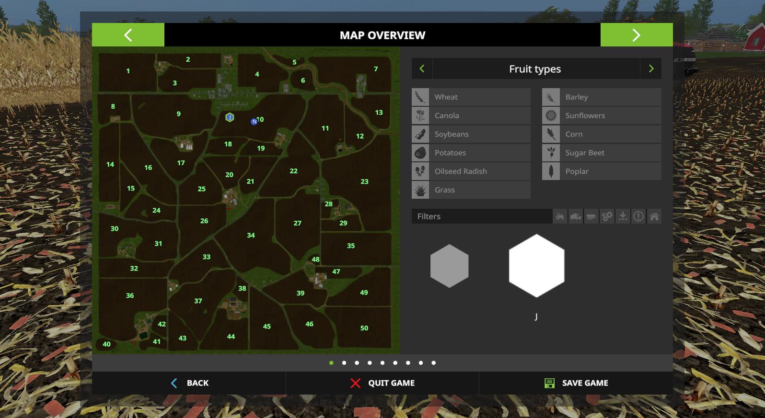765x418 pixels.
Task: Enable the Sugar Beet fruit overlay
Action: 602,153
